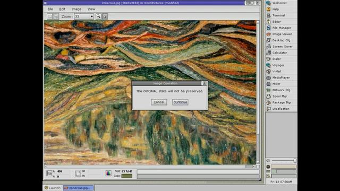Open Screen Saver settings

281,47
